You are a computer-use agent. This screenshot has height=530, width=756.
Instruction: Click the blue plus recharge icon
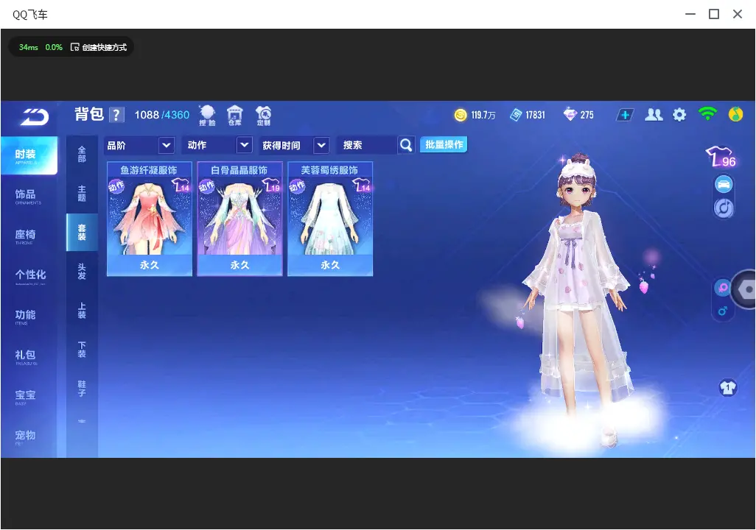[624, 115]
